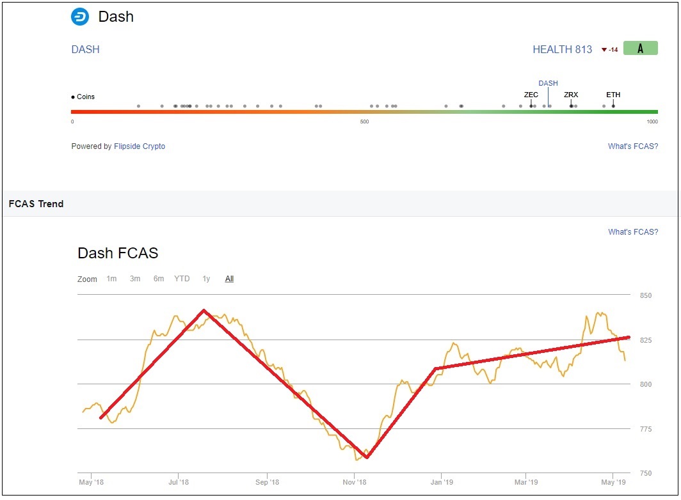Click the Sep '18 axis label
This screenshot has height=500, width=681.
[x=267, y=482]
